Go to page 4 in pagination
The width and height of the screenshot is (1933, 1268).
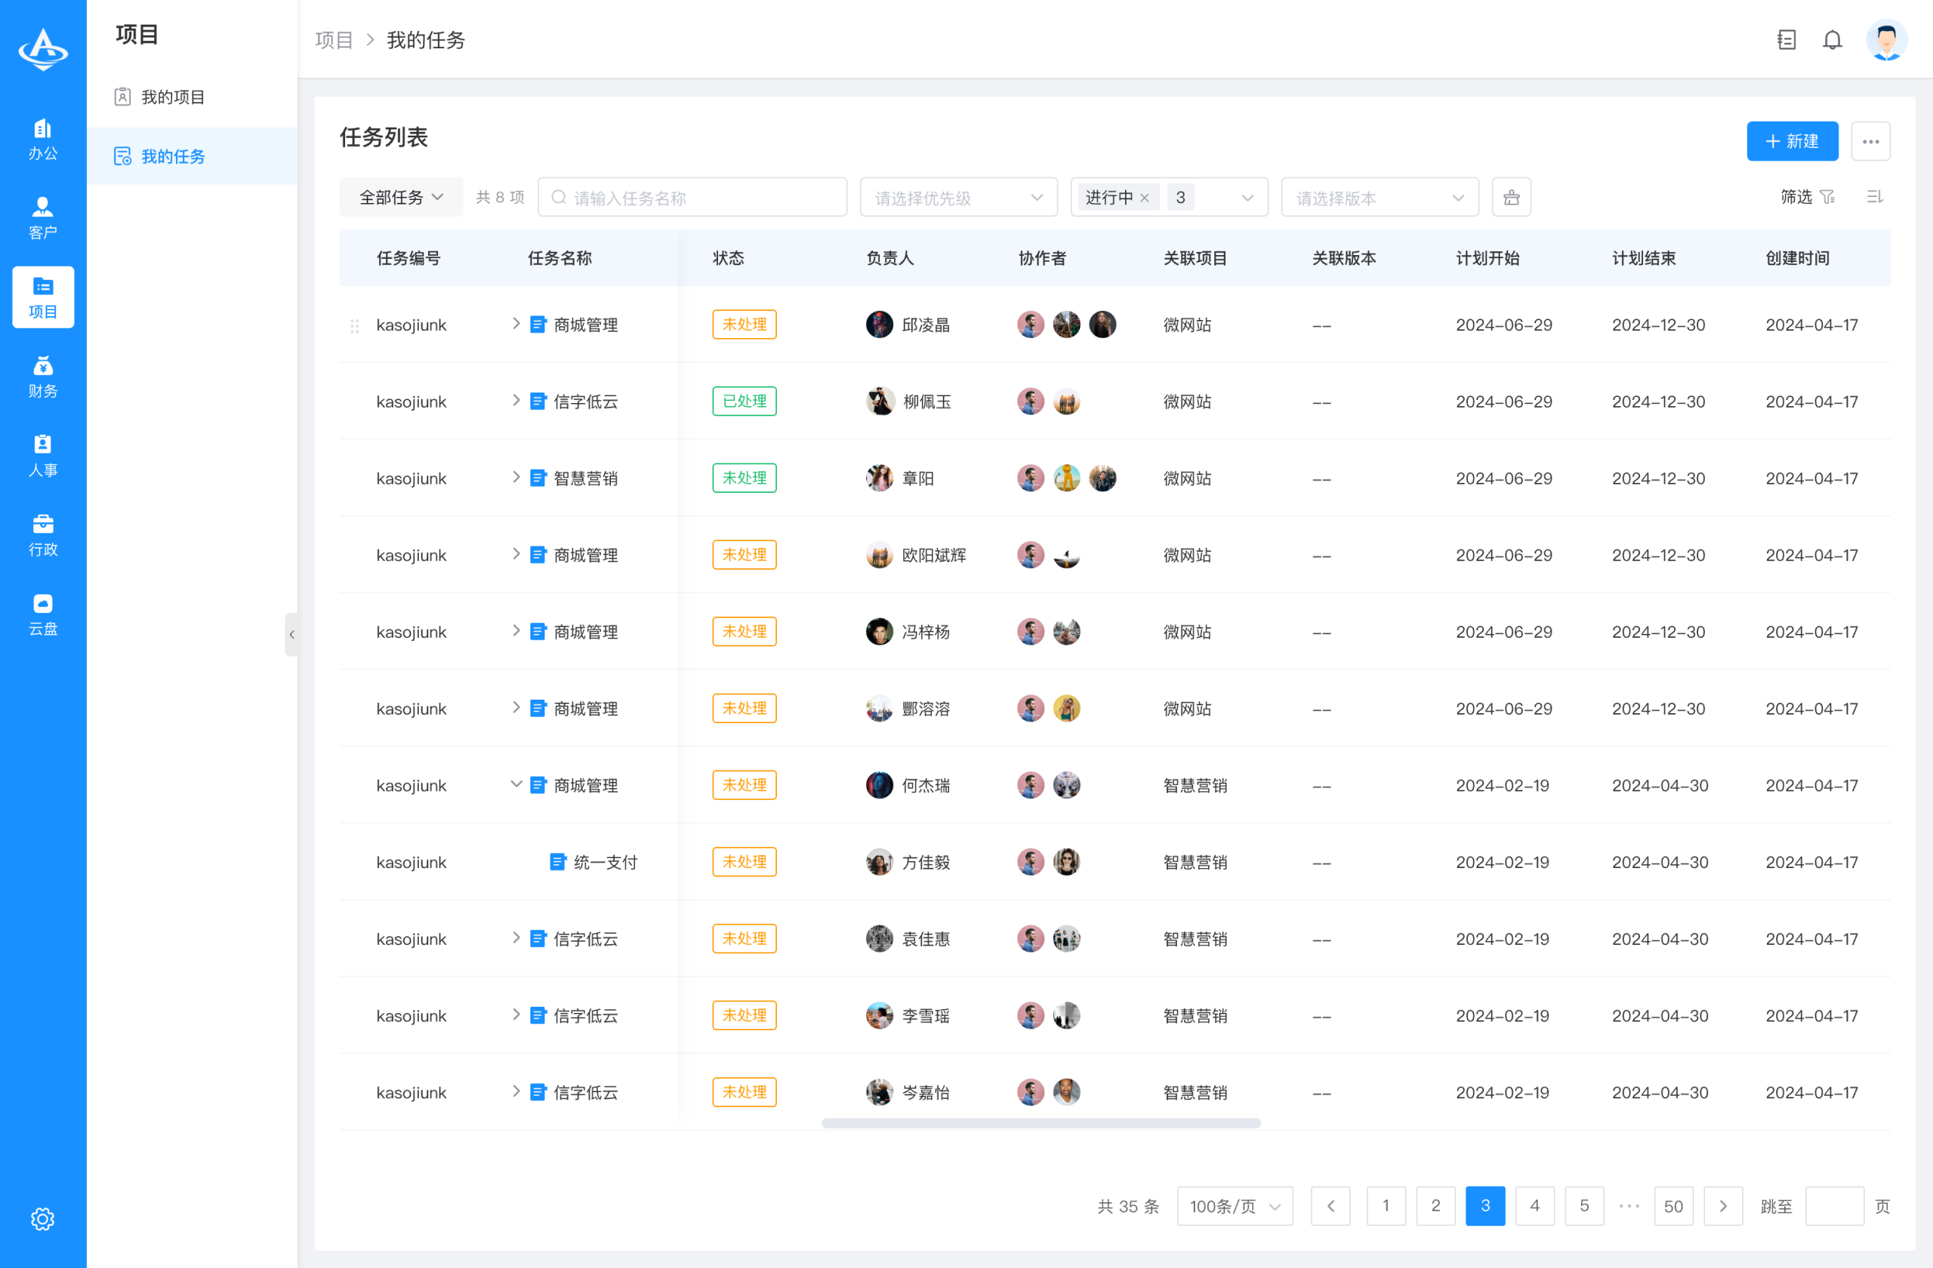pyautogui.click(x=1535, y=1206)
